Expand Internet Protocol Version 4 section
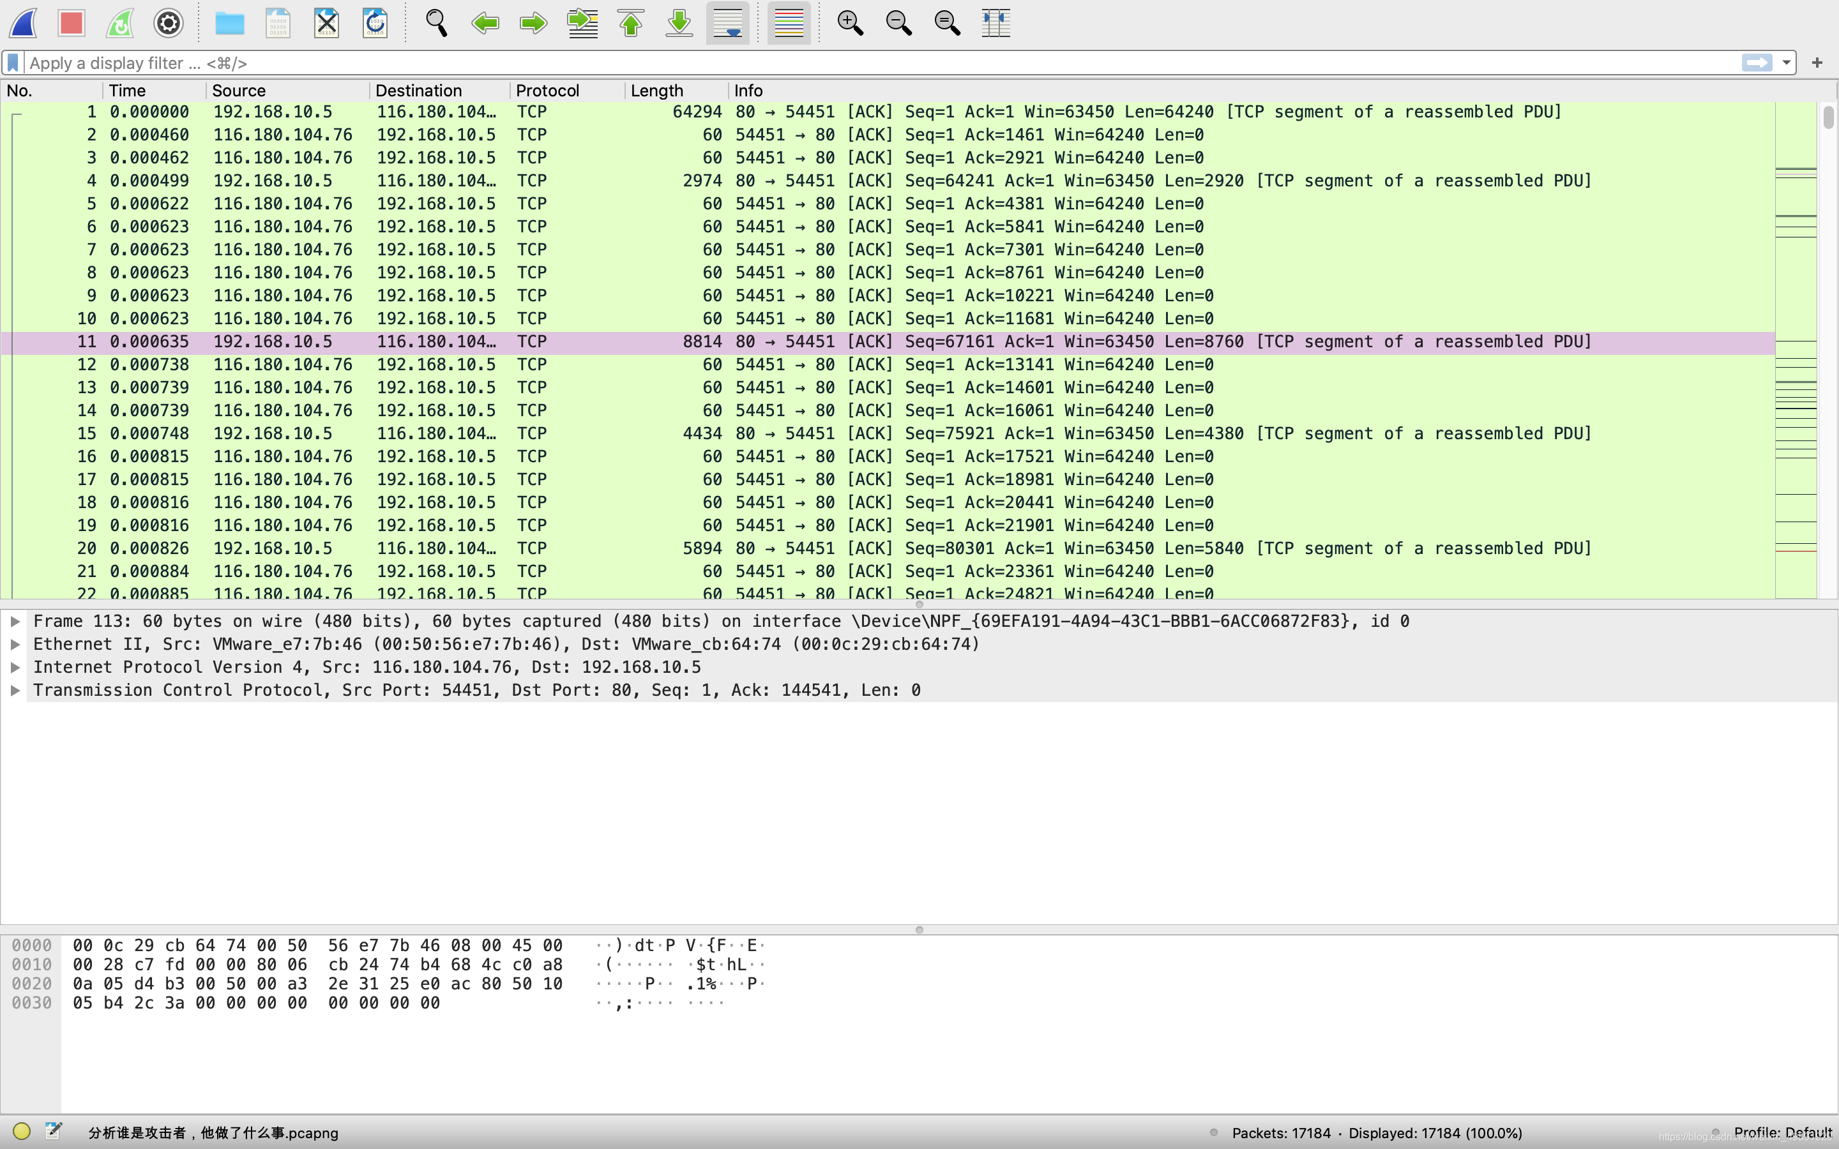 click(x=15, y=666)
